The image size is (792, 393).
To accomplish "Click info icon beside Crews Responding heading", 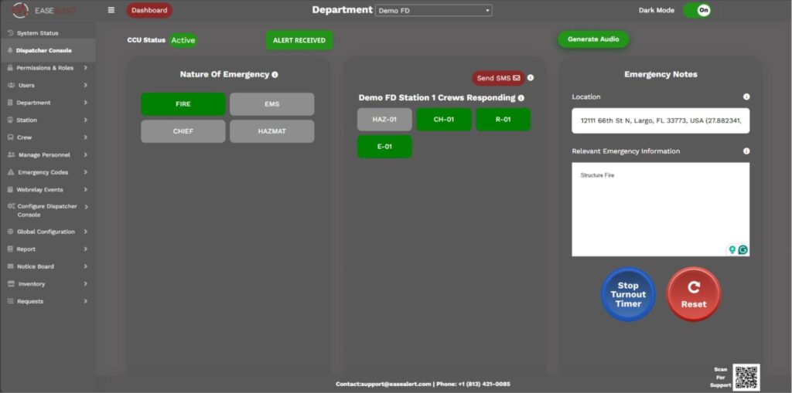I will (x=521, y=98).
